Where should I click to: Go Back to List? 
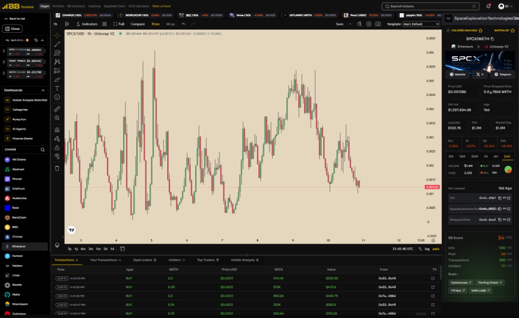pos(15,19)
